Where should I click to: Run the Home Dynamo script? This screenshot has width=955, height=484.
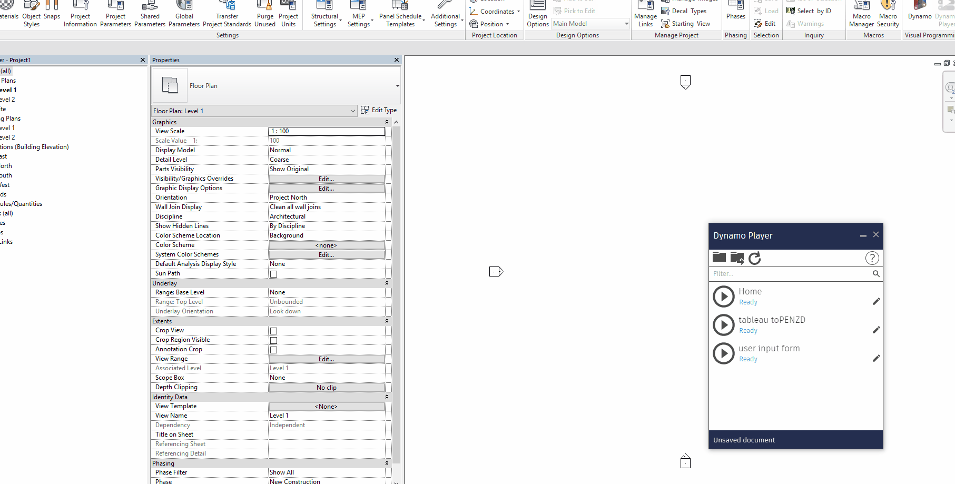724,297
